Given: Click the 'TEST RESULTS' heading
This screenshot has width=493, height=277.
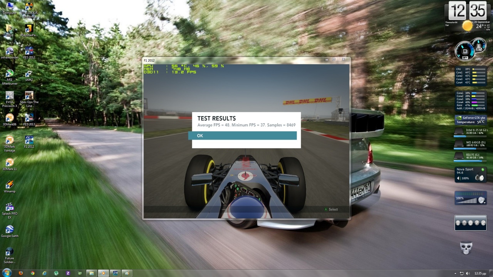Looking at the screenshot, I should tap(216, 118).
